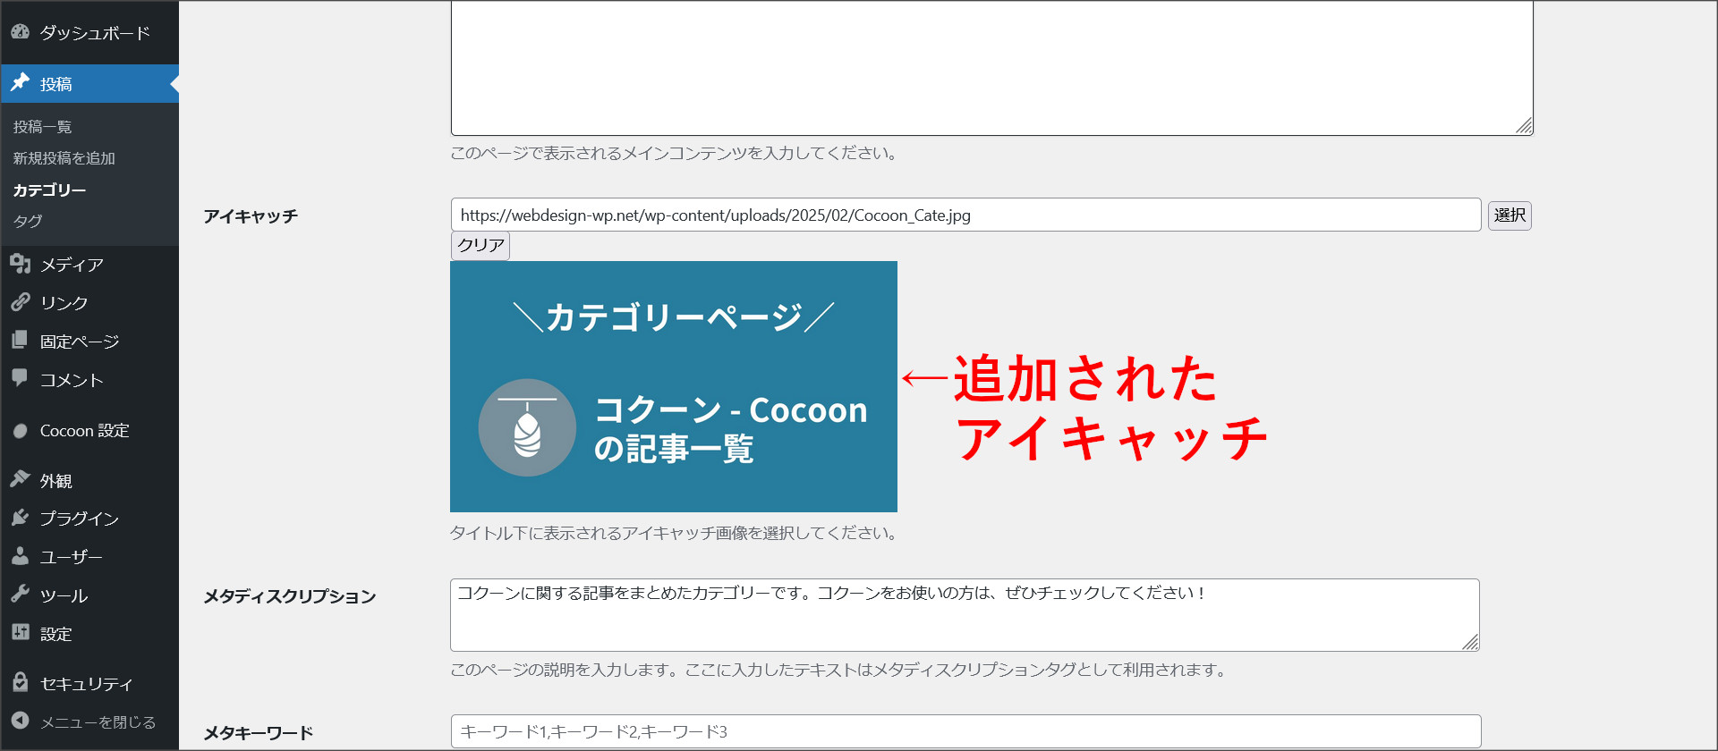Click the クリア button
1718x751 pixels.
[481, 245]
